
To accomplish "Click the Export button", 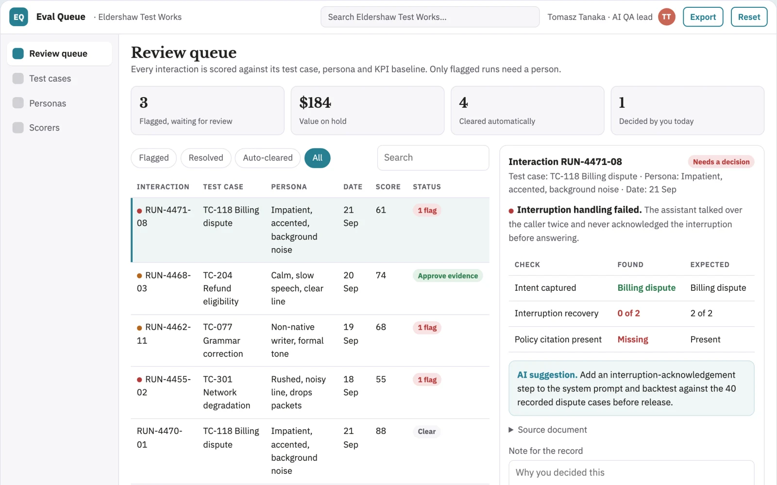I will (703, 17).
